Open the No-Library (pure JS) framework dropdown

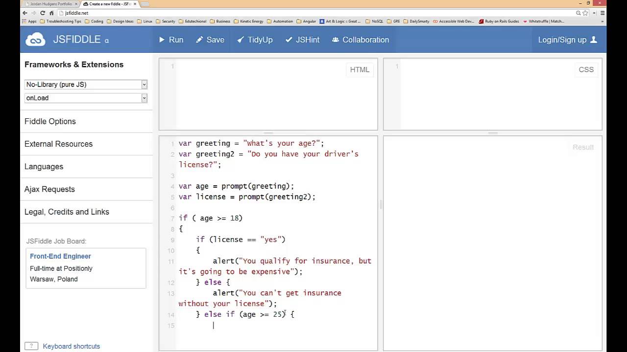86,85
